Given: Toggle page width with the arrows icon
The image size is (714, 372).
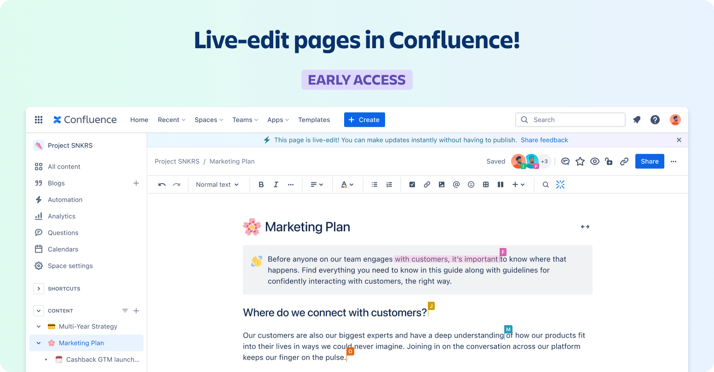Looking at the screenshot, I should (x=585, y=227).
